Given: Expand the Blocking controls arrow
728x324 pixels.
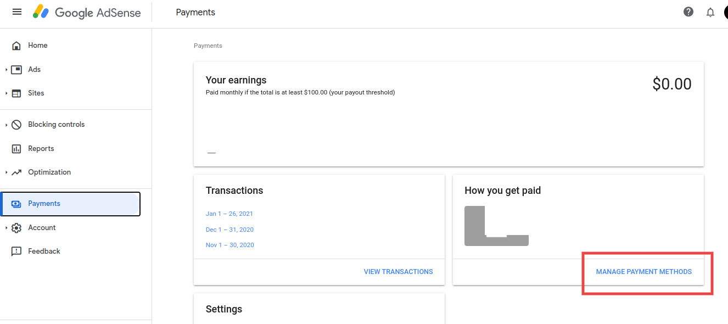Looking at the screenshot, I should tap(6, 125).
